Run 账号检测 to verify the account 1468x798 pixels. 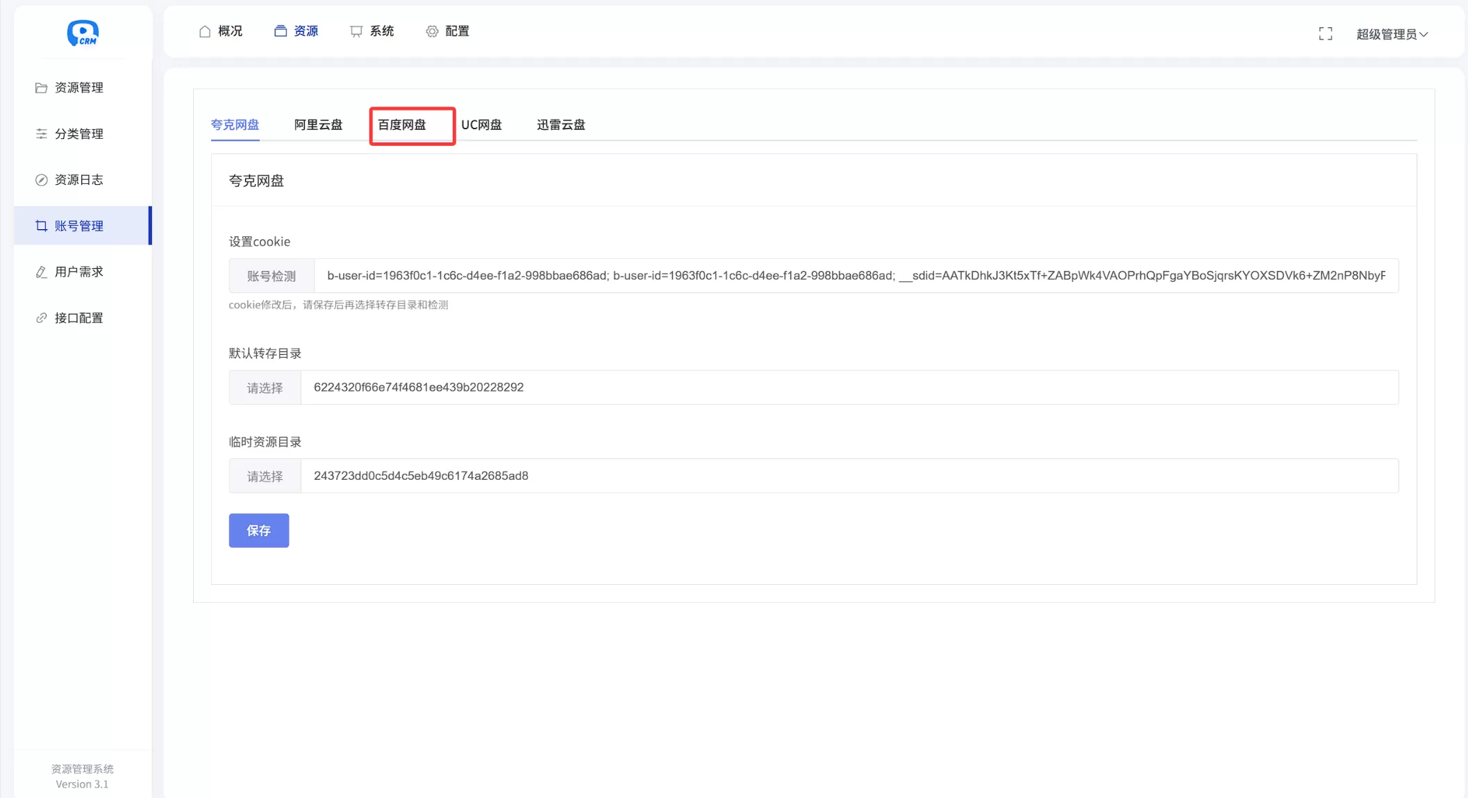(x=271, y=276)
